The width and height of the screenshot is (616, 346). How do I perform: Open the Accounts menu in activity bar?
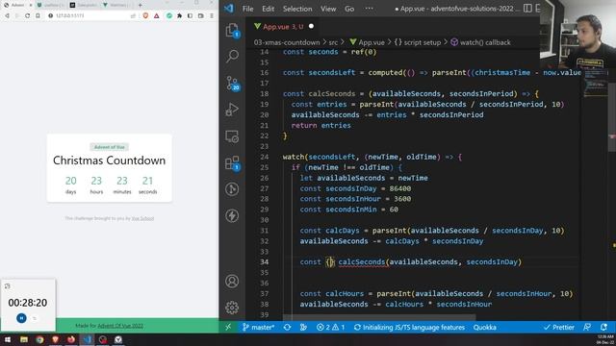click(232, 282)
